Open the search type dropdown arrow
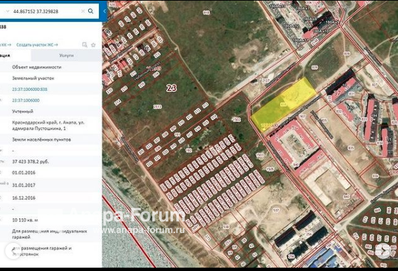This screenshot has width=398, height=271. point(7,11)
